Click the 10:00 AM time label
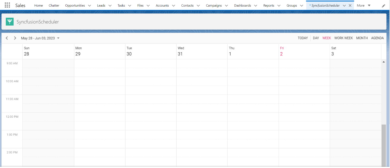390x168 pixels. 12,81
